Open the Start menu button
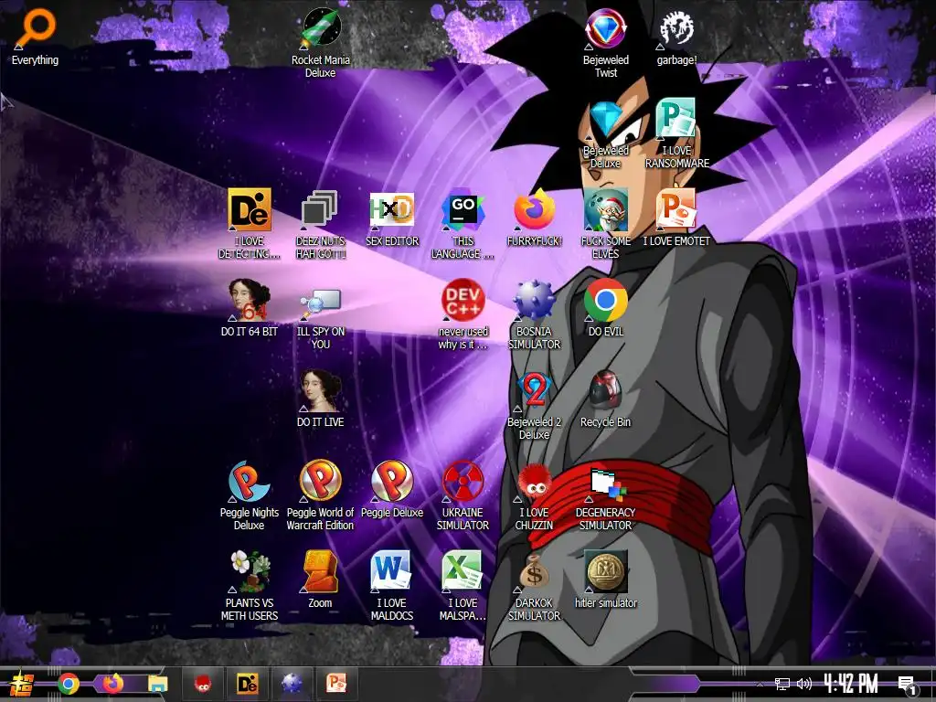 point(23,684)
